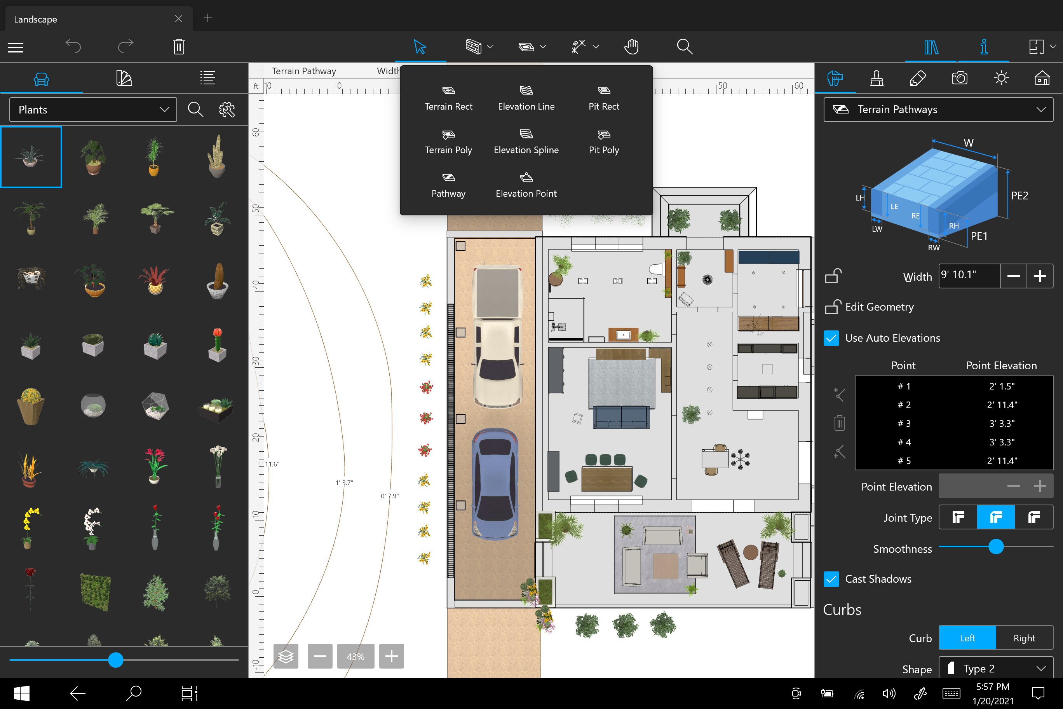1063x709 pixels.
Task: Open the magnifier zoom tool in toolbar
Action: 684,47
